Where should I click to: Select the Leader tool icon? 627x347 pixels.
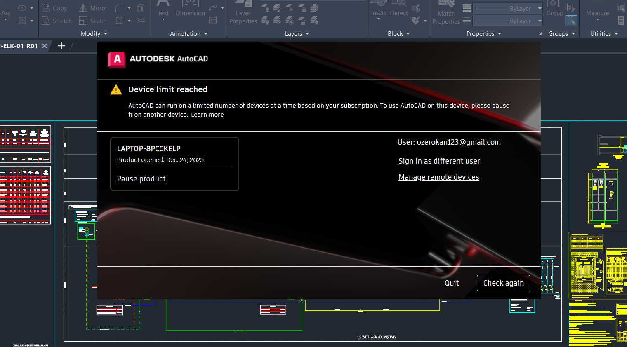tap(213, 8)
